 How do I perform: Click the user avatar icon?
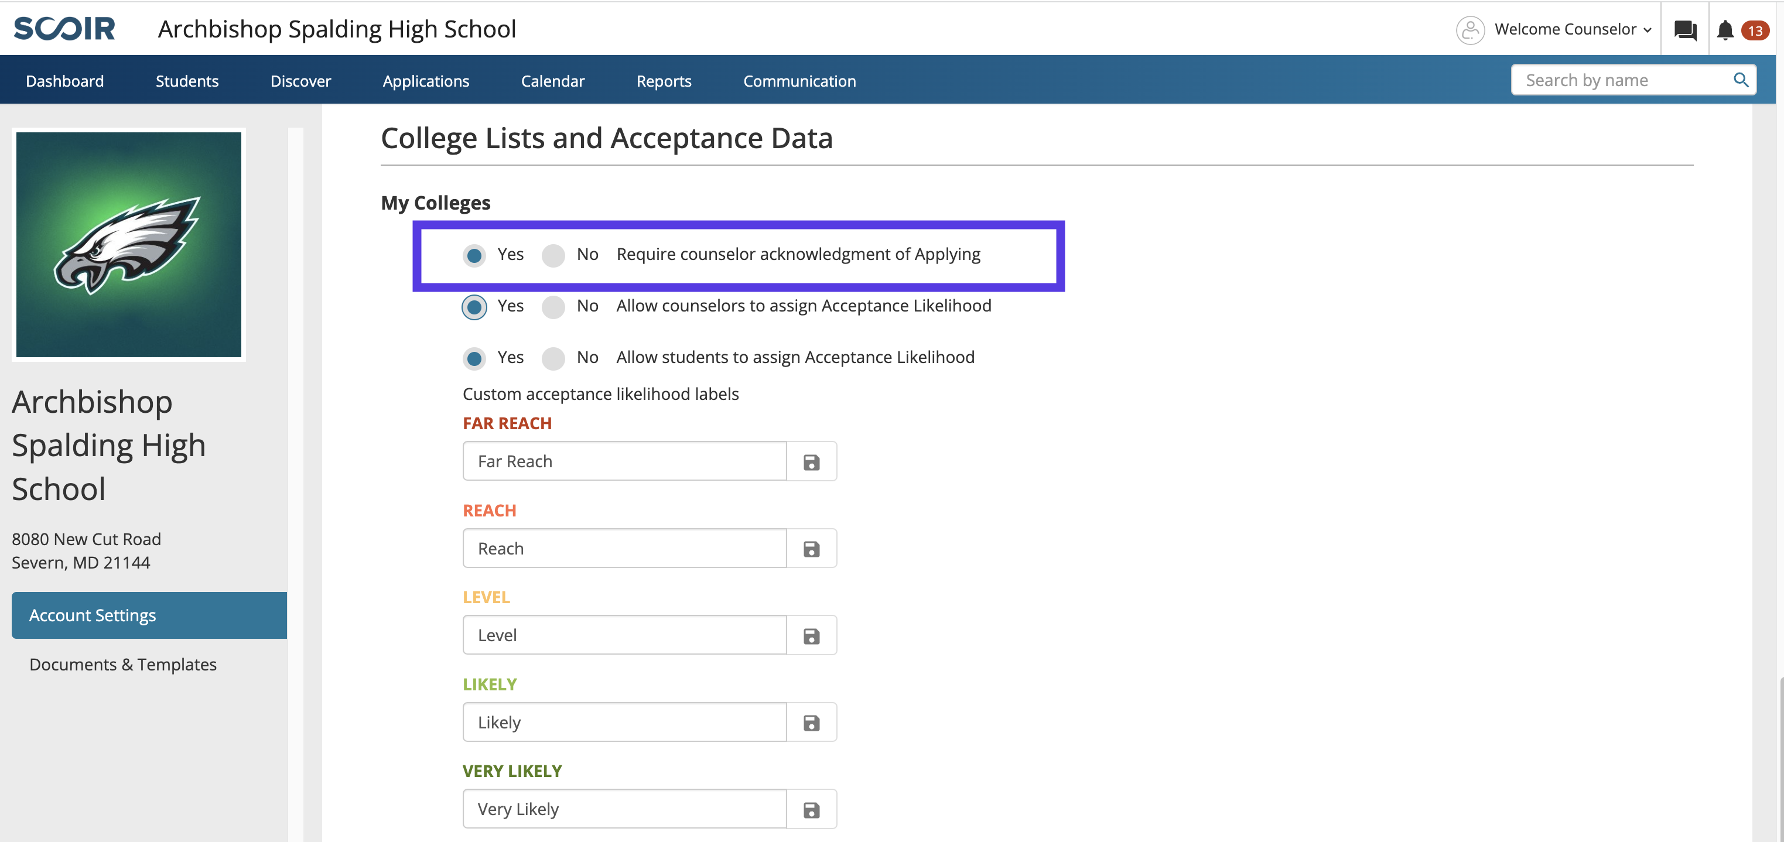click(x=1470, y=30)
